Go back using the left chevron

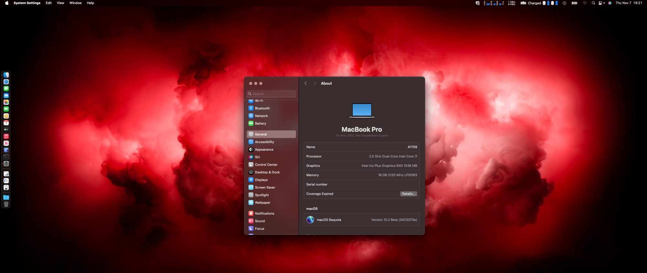[x=306, y=83]
